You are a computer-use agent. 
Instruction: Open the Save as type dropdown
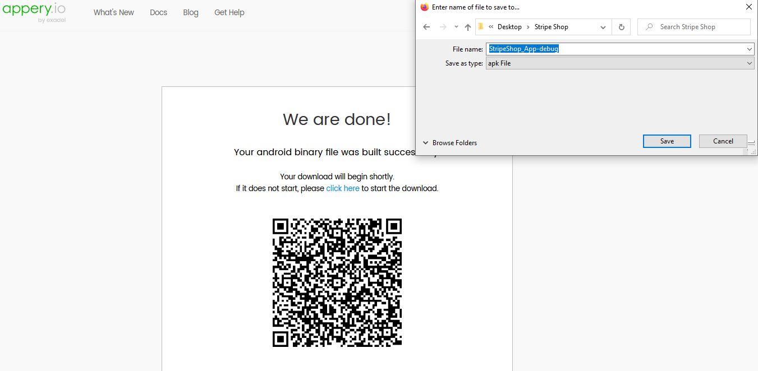(x=750, y=63)
